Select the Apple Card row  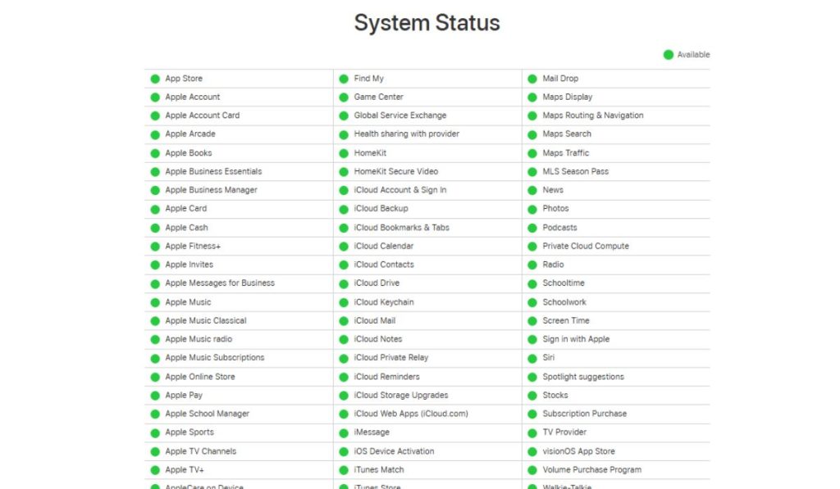point(239,209)
